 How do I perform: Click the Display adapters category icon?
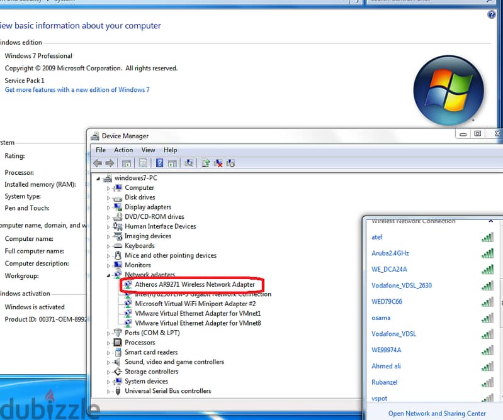tap(118, 207)
